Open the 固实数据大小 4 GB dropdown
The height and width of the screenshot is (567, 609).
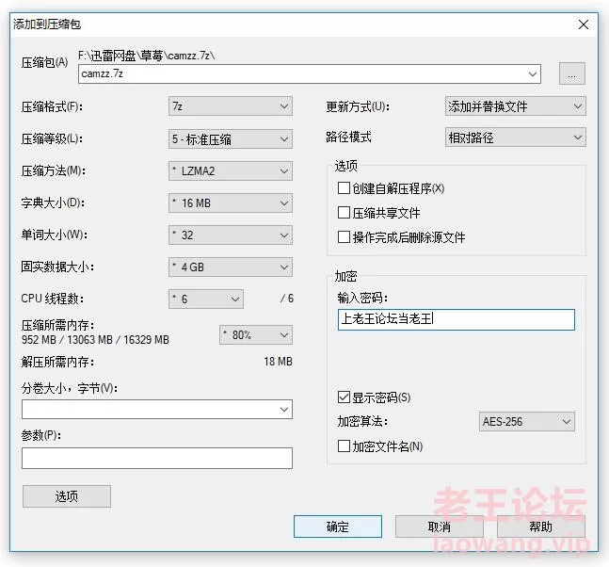coord(231,267)
